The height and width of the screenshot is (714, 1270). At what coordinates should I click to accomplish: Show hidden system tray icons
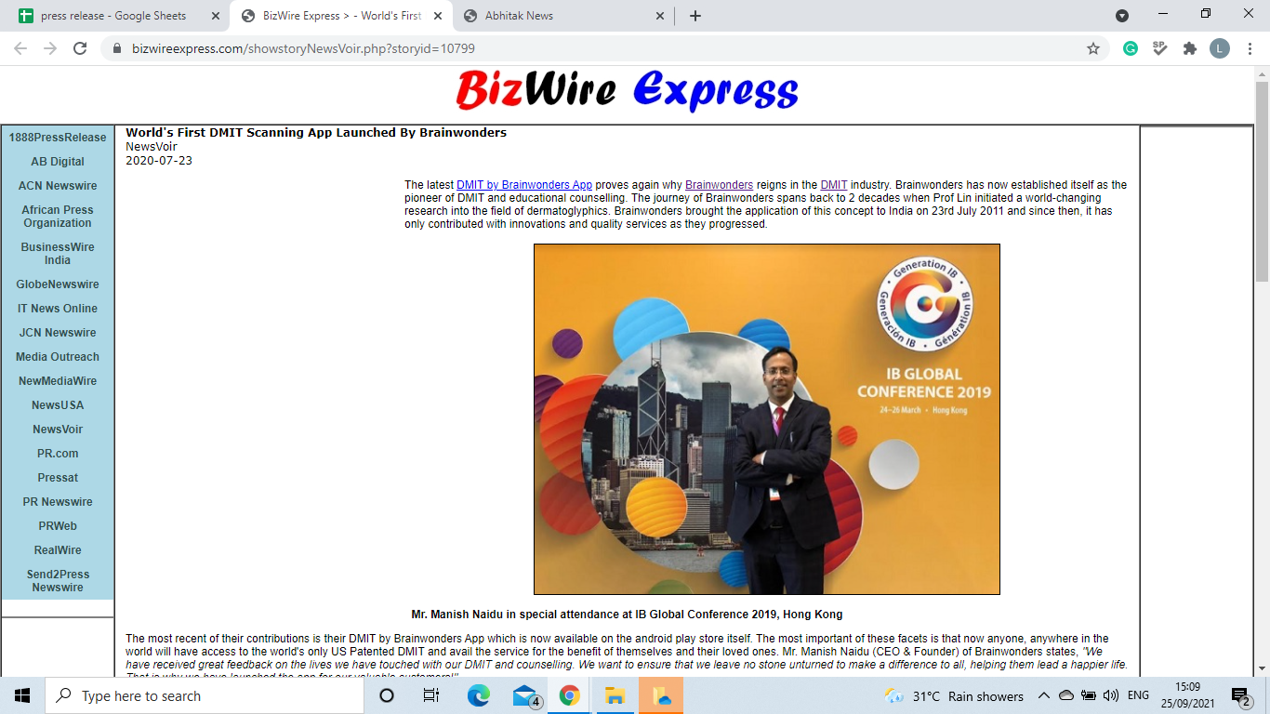tap(1043, 695)
